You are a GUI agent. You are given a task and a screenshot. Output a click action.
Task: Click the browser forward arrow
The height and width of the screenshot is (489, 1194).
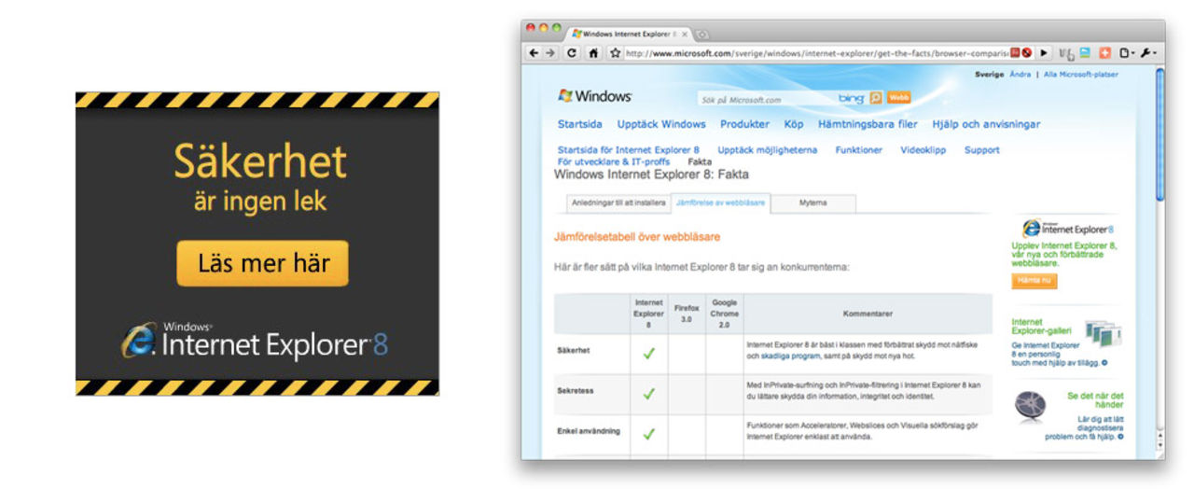(550, 53)
